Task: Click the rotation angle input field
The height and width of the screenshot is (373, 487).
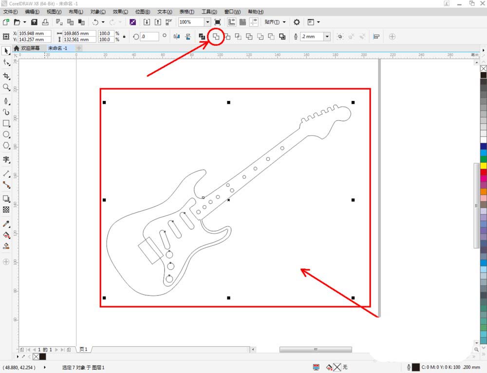Action: point(150,37)
